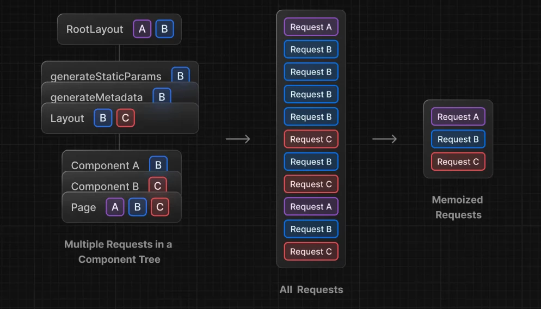Click the "Multiple Requests in a Component Tree" caption
The width and height of the screenshot is (541, 309).
tap(119, 252)
